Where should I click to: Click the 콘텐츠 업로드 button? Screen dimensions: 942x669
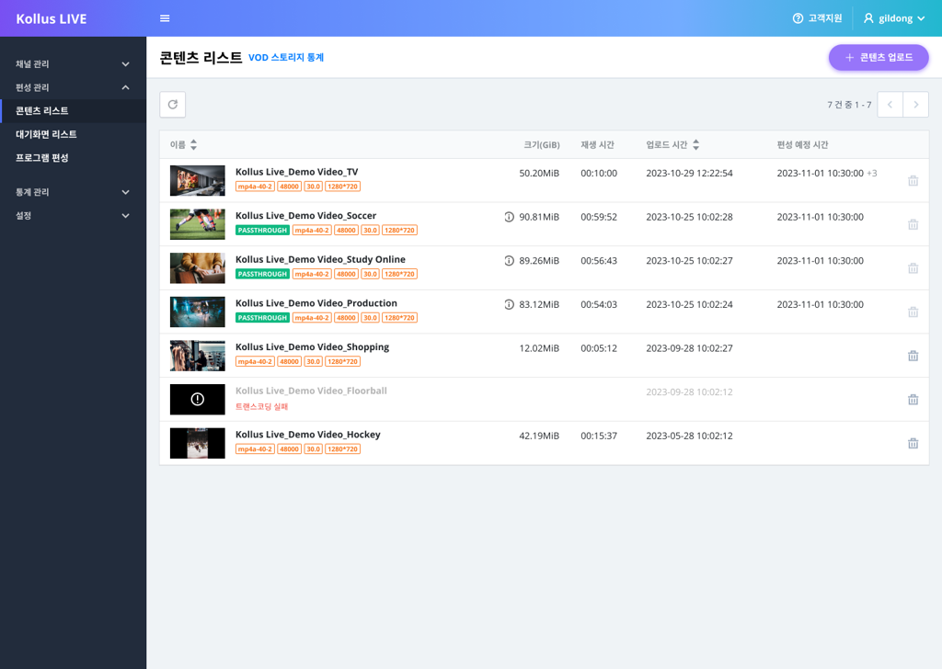click(879, 57)
